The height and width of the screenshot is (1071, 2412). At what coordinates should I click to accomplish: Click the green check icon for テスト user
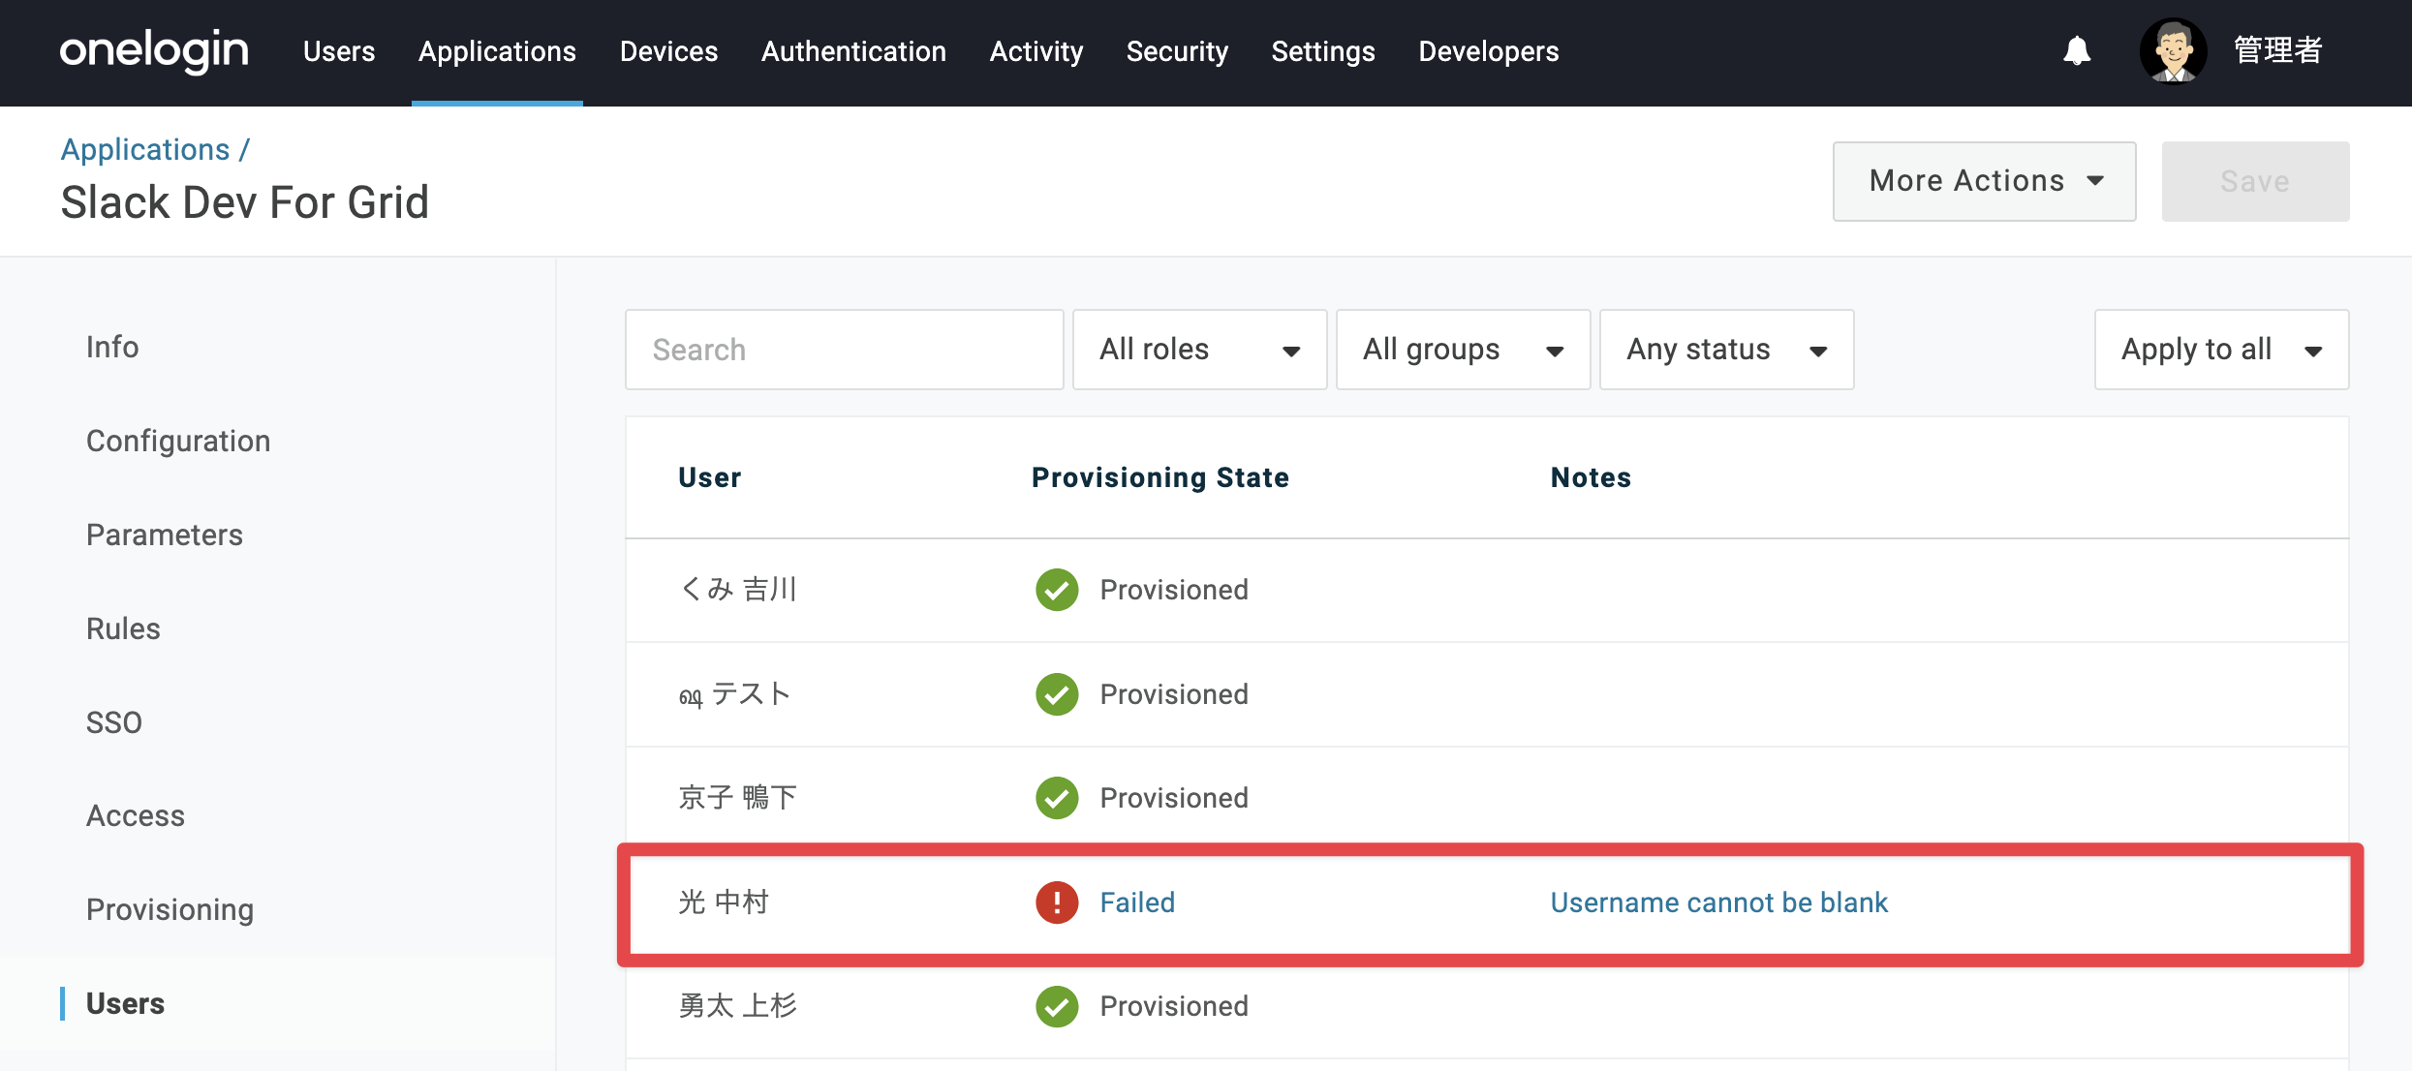point(1057,694)
